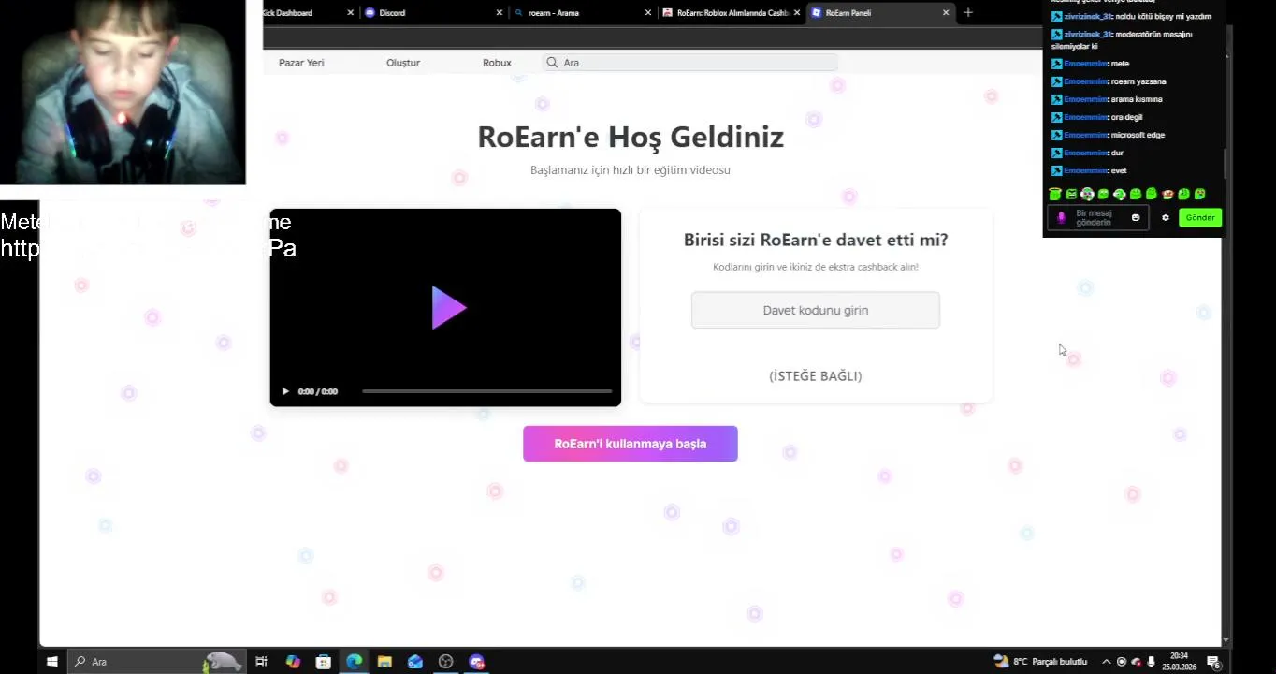Screen dimensions: 1276x674
Task: Open the notification center icon
Action: click(x=1213, y=662)
